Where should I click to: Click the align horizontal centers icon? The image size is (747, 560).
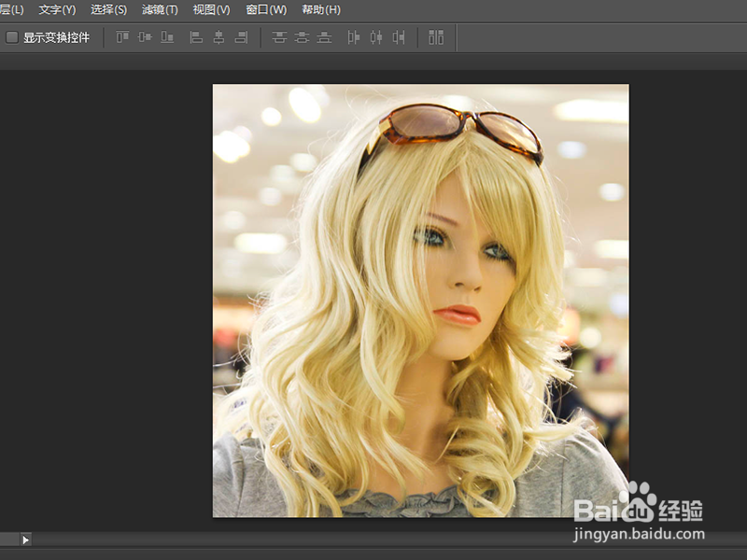[218, 36]
